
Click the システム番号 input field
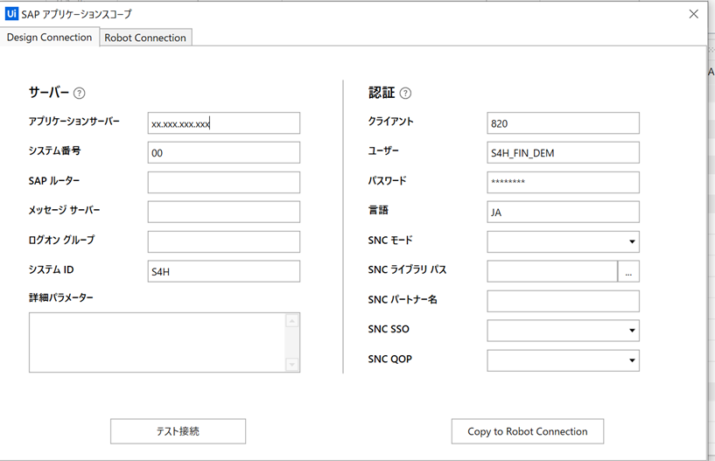(224, 153)
